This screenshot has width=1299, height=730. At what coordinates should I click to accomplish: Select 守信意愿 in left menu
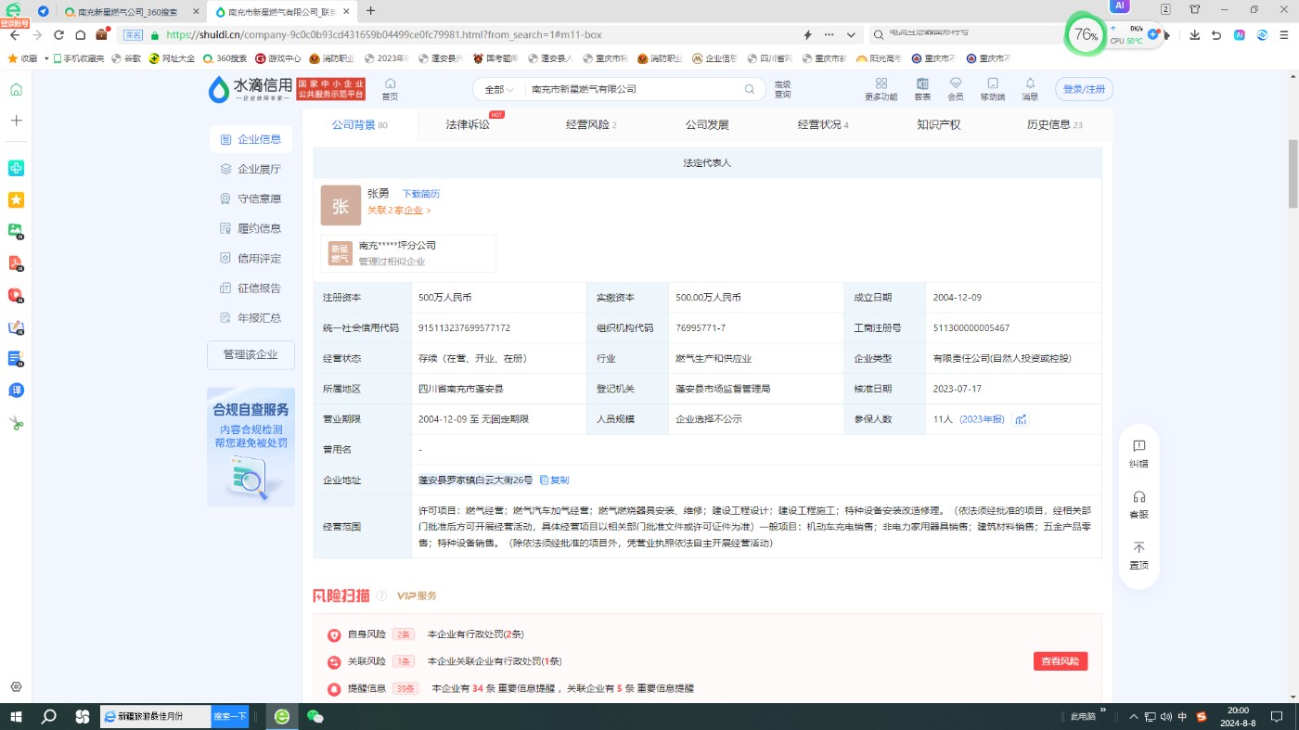[x=251, y=199]
